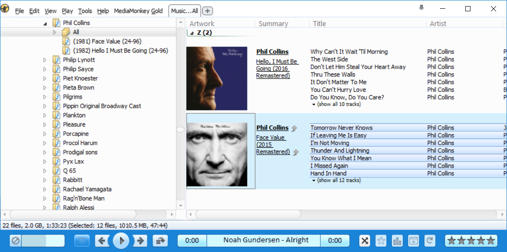The width and height of the screenshot is (507, 252).
Task: Toggle the repeat button
Action: tap(430, 241)
